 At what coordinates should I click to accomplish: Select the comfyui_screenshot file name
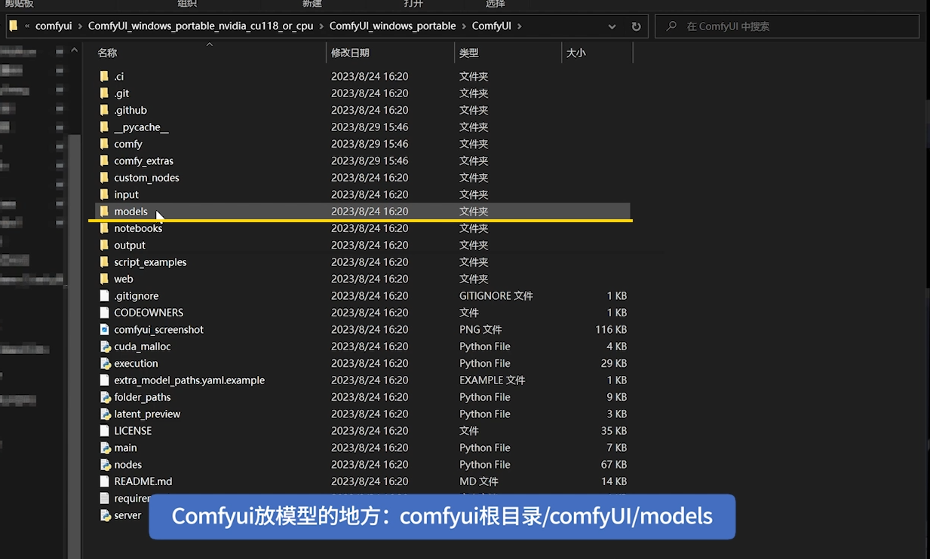click(x=158, y=329)
